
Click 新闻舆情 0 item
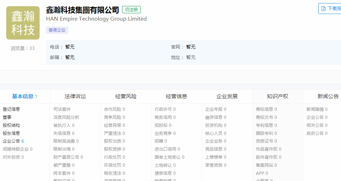tap(317, 109)
